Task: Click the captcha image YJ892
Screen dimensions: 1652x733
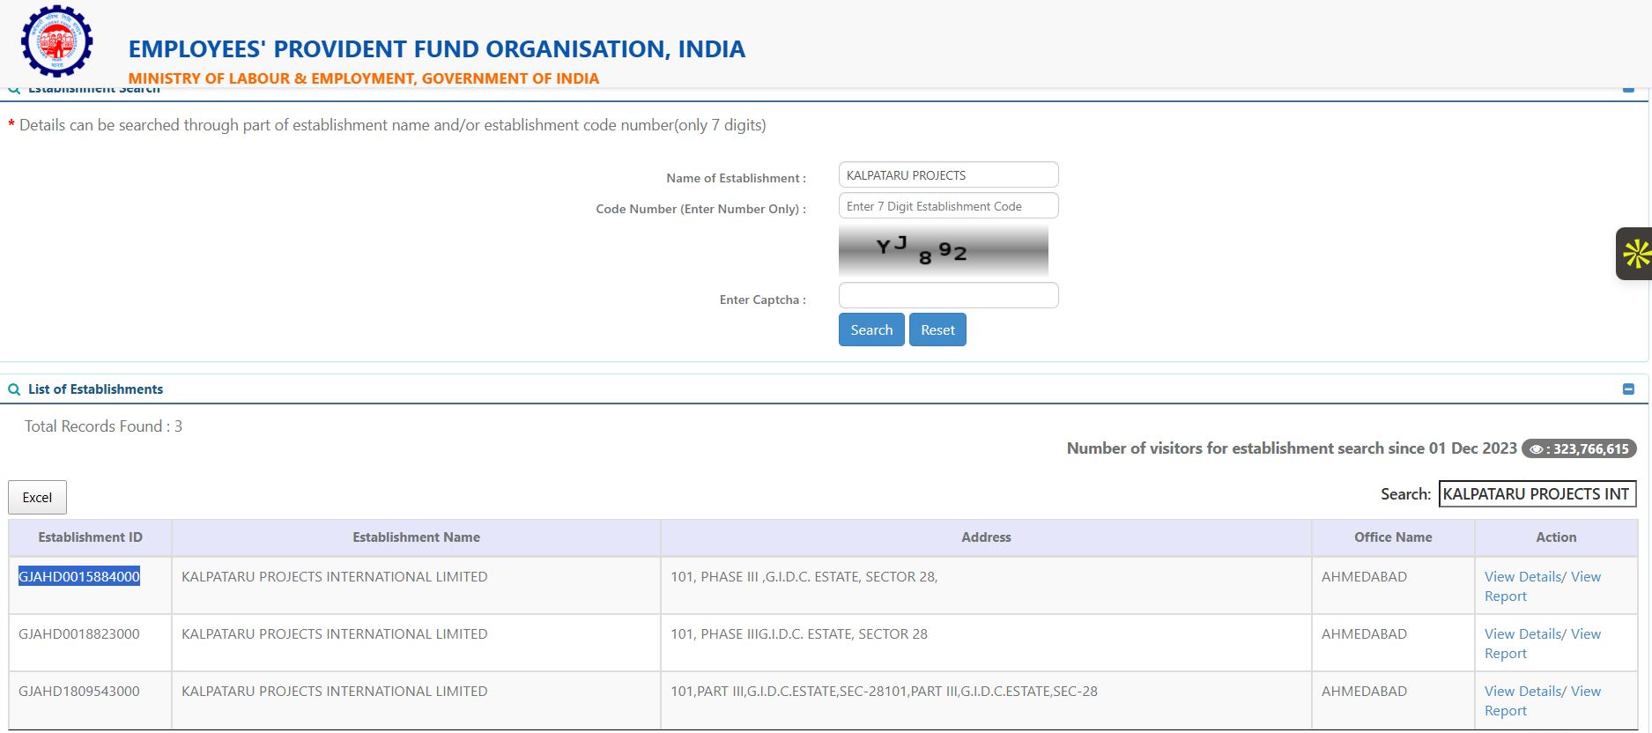Action: [x=943, y=251]
